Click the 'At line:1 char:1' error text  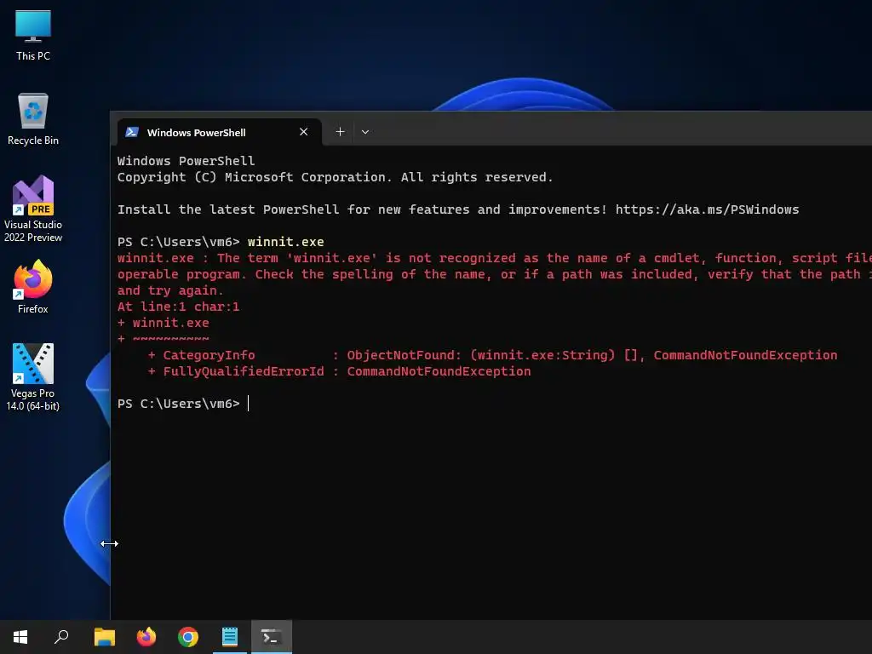tap(179, 307)
